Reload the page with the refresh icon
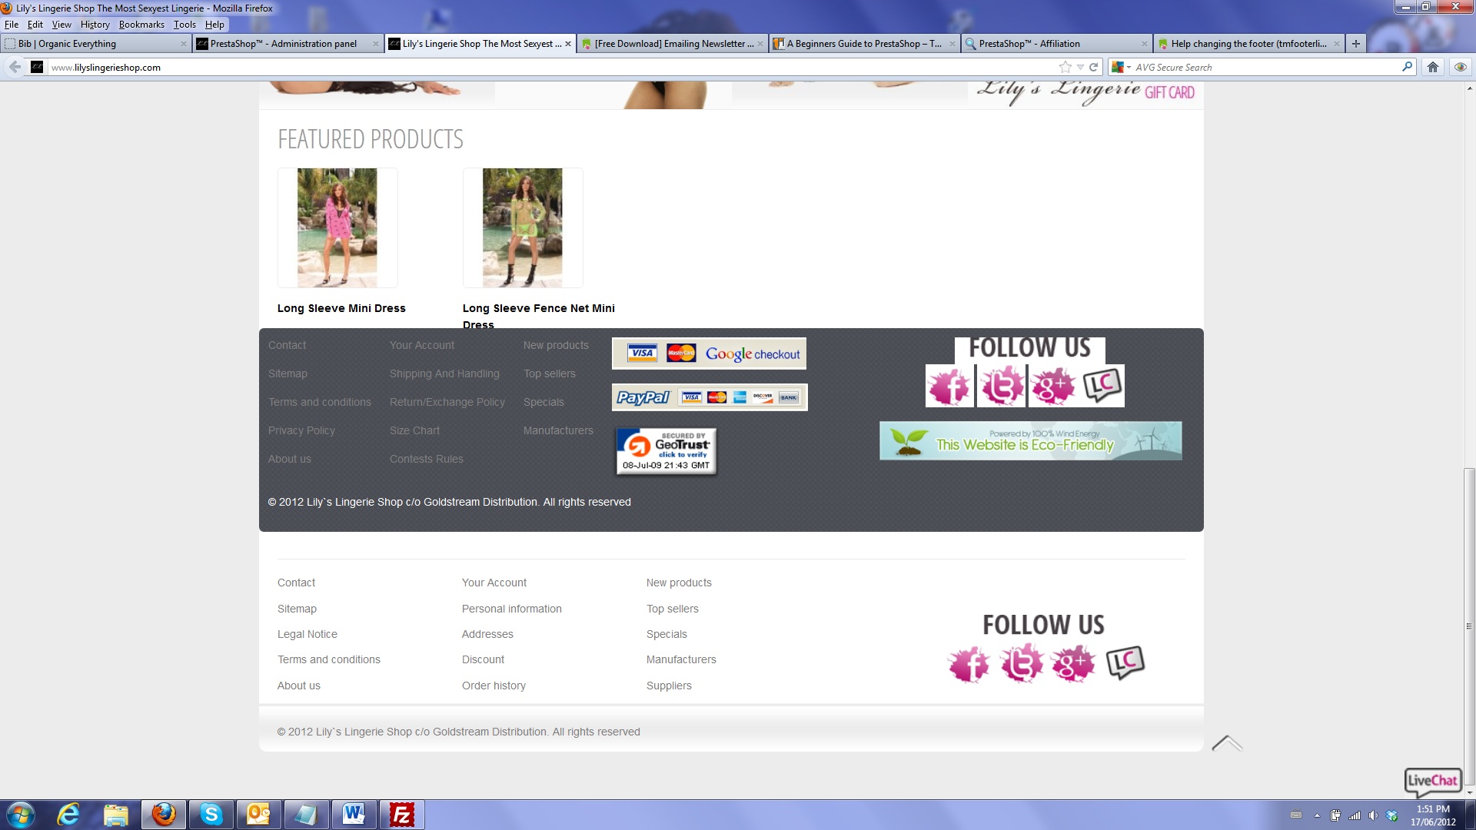 1093,67
